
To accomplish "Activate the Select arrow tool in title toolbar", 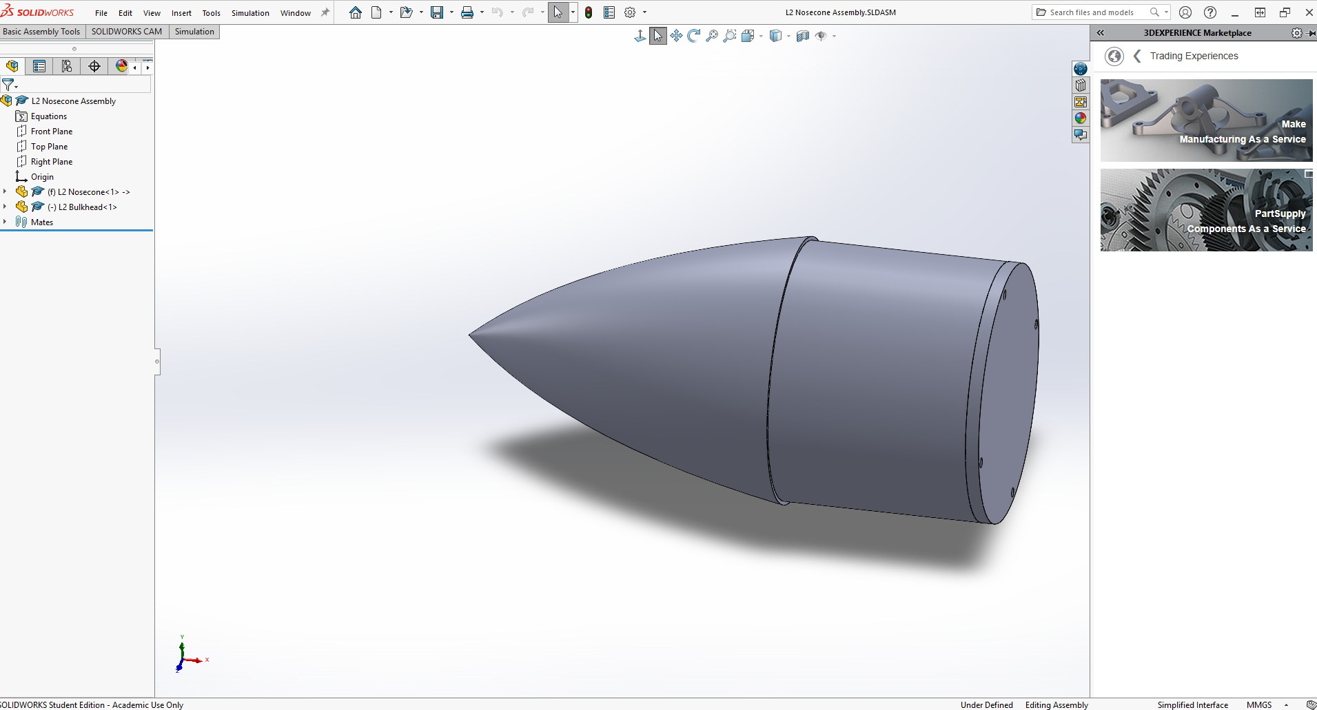I will [558, 12].
